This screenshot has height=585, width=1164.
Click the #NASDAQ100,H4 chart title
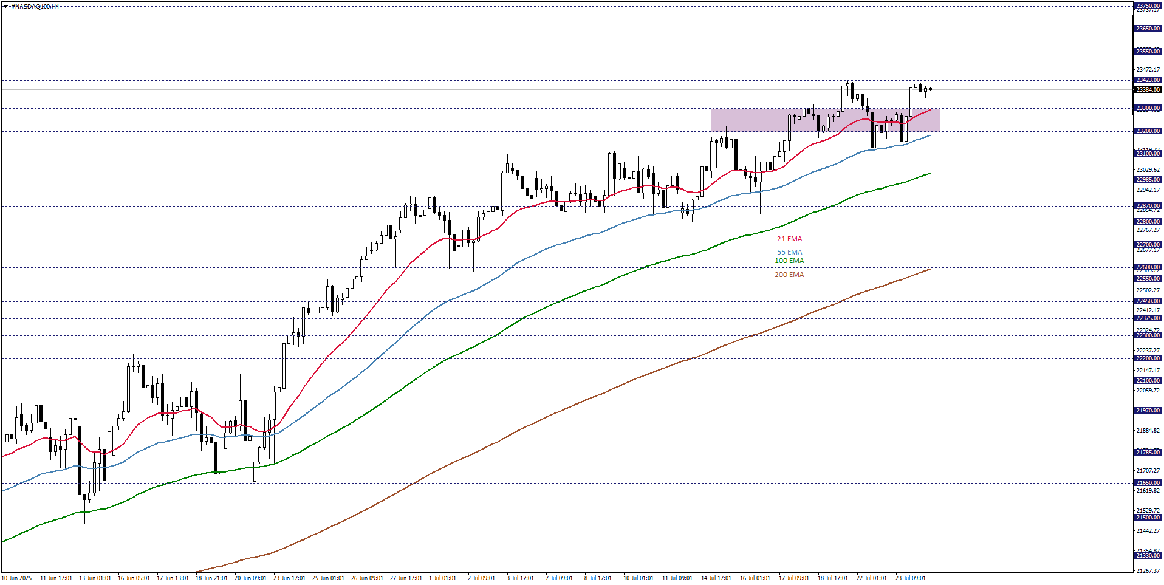pos(35,6)
